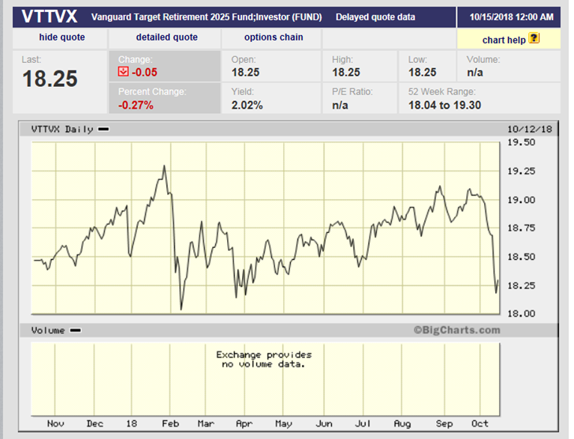Click the Volume value n/a
The image size is (574, 439).
[x=475, y=73]
